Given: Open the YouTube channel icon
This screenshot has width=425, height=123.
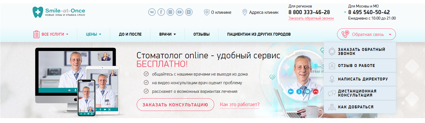Looking at the screenshot, I should click(180, 12).
